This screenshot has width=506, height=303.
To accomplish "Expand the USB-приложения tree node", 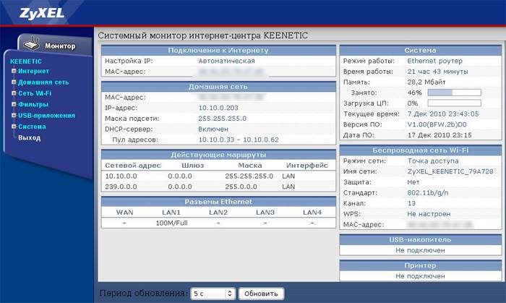I will (x=14, y=116).
